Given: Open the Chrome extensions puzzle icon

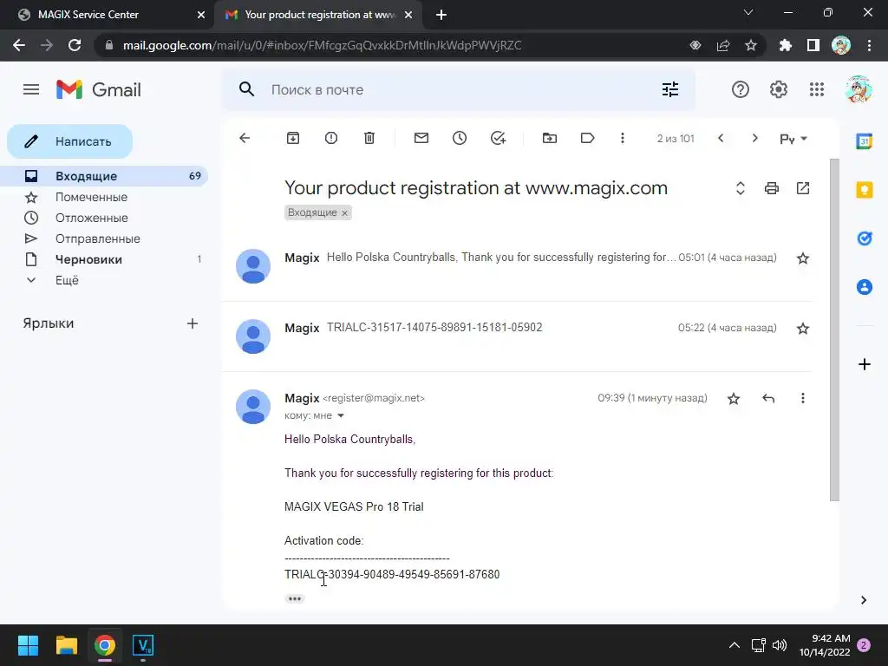Looking at the screenshot, I should [785, 45].
